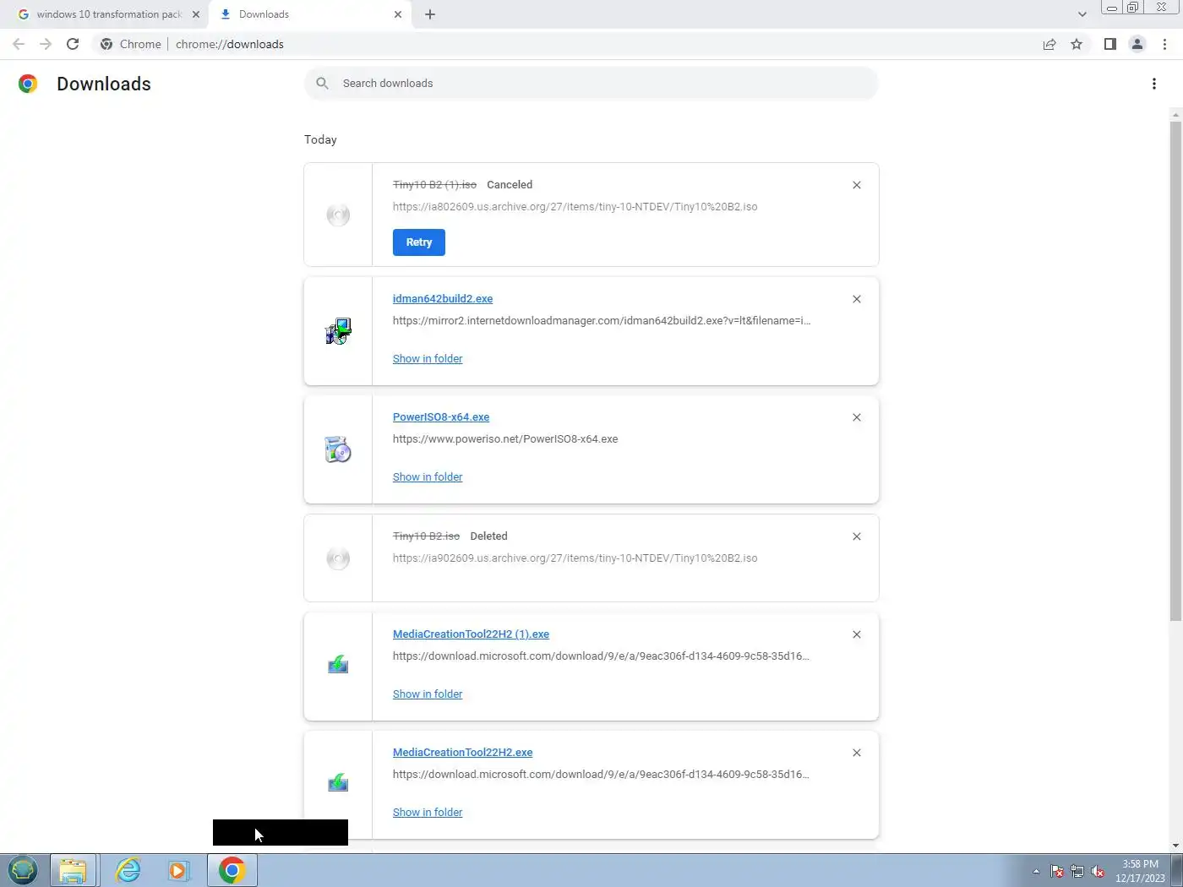Click the MediaCreationTool22H2 (1).exe file icon
1183x887 pixels.
point(338,665)
